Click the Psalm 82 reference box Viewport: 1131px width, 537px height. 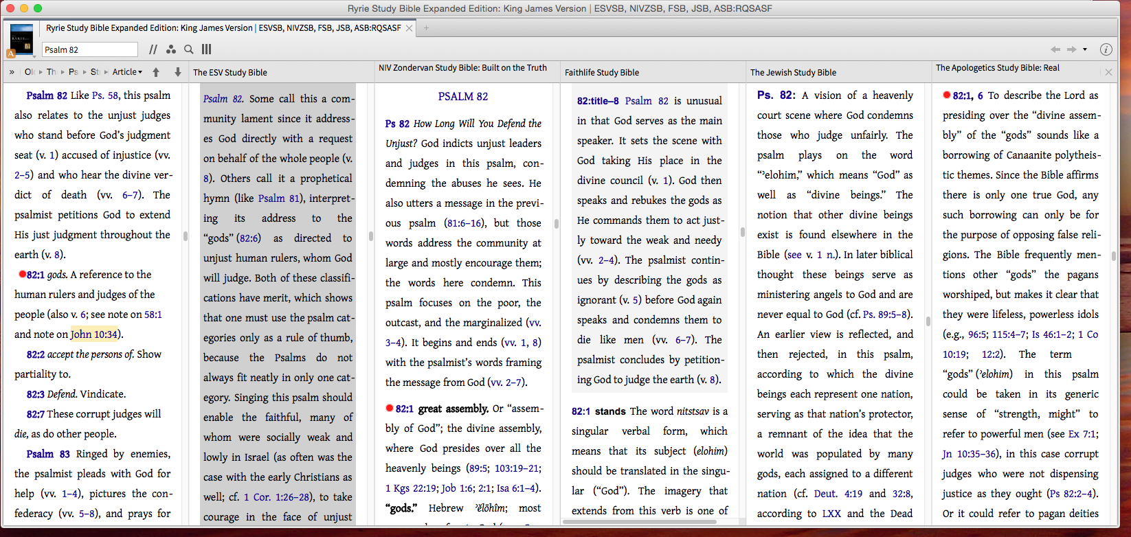(x=90, y=49)
